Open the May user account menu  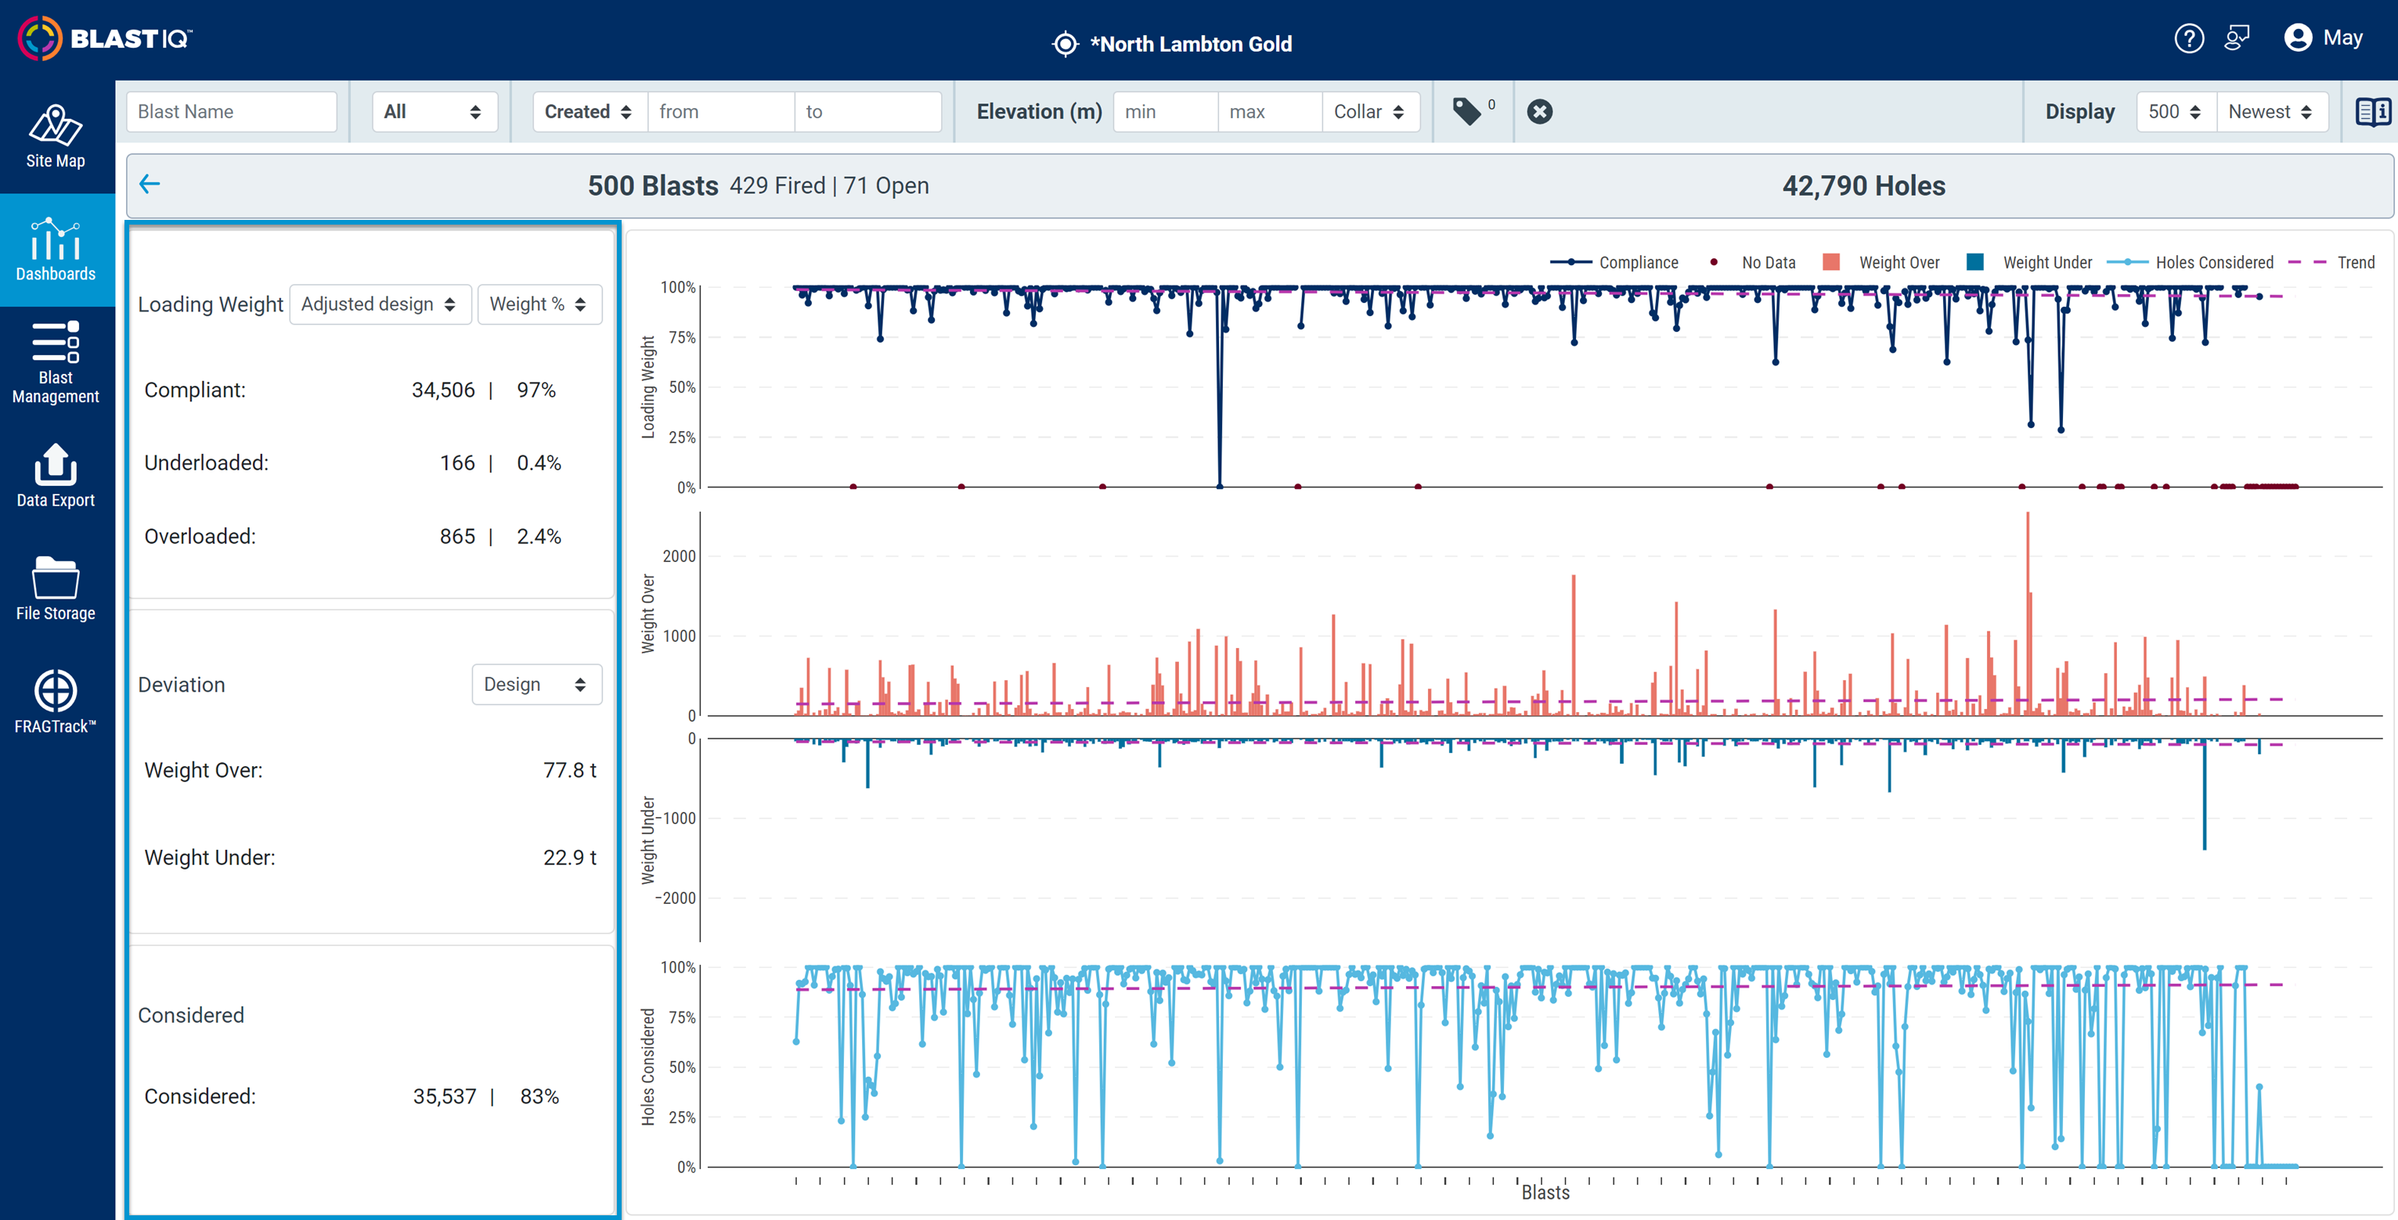click(2323, 38)
